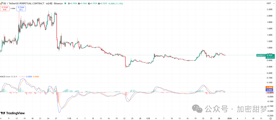Open the USDT currency dropdown
The width and height of the screenshot is (276, 120).
(269, 3)
